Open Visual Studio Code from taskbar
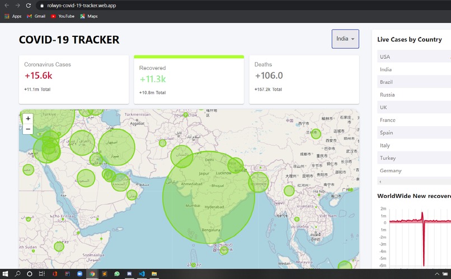The image size is (451, 279). [x=142, y=274]
